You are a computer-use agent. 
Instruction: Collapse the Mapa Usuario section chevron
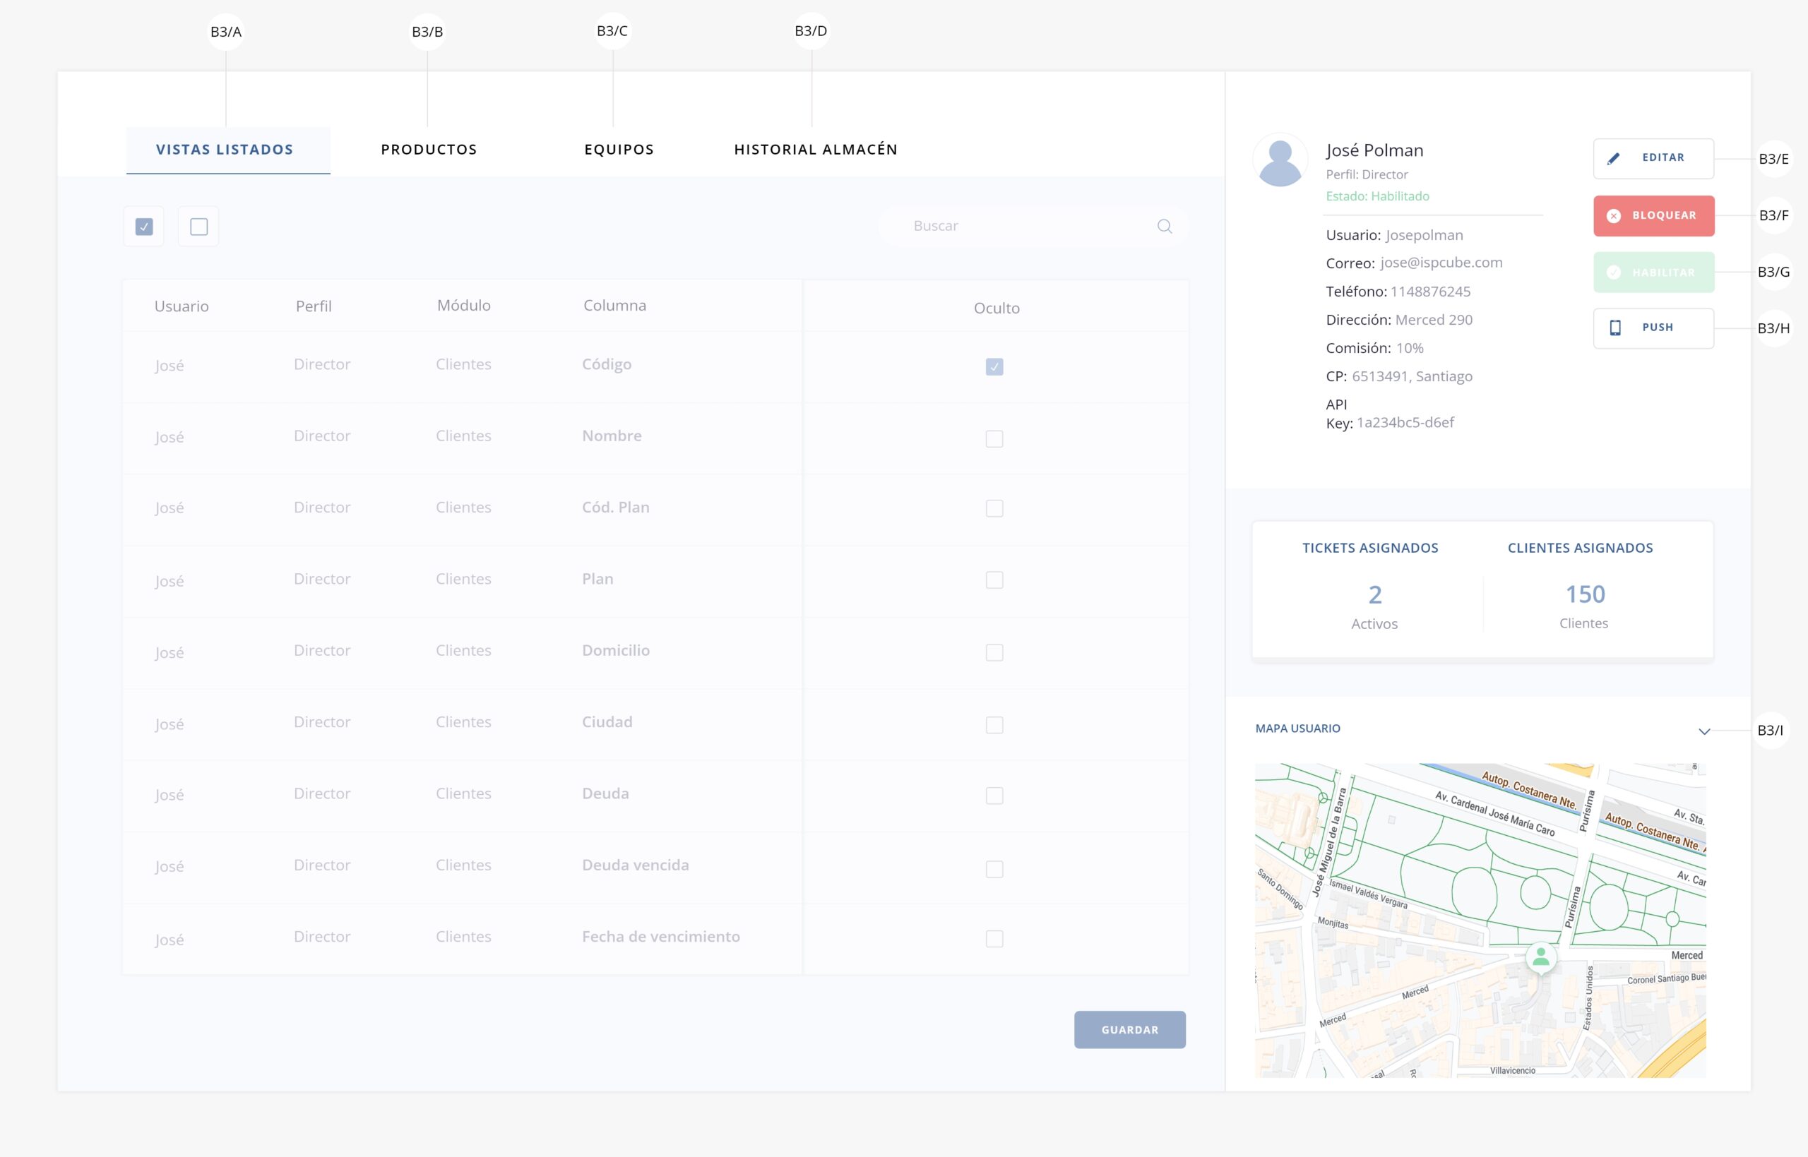pos(1703,731)
